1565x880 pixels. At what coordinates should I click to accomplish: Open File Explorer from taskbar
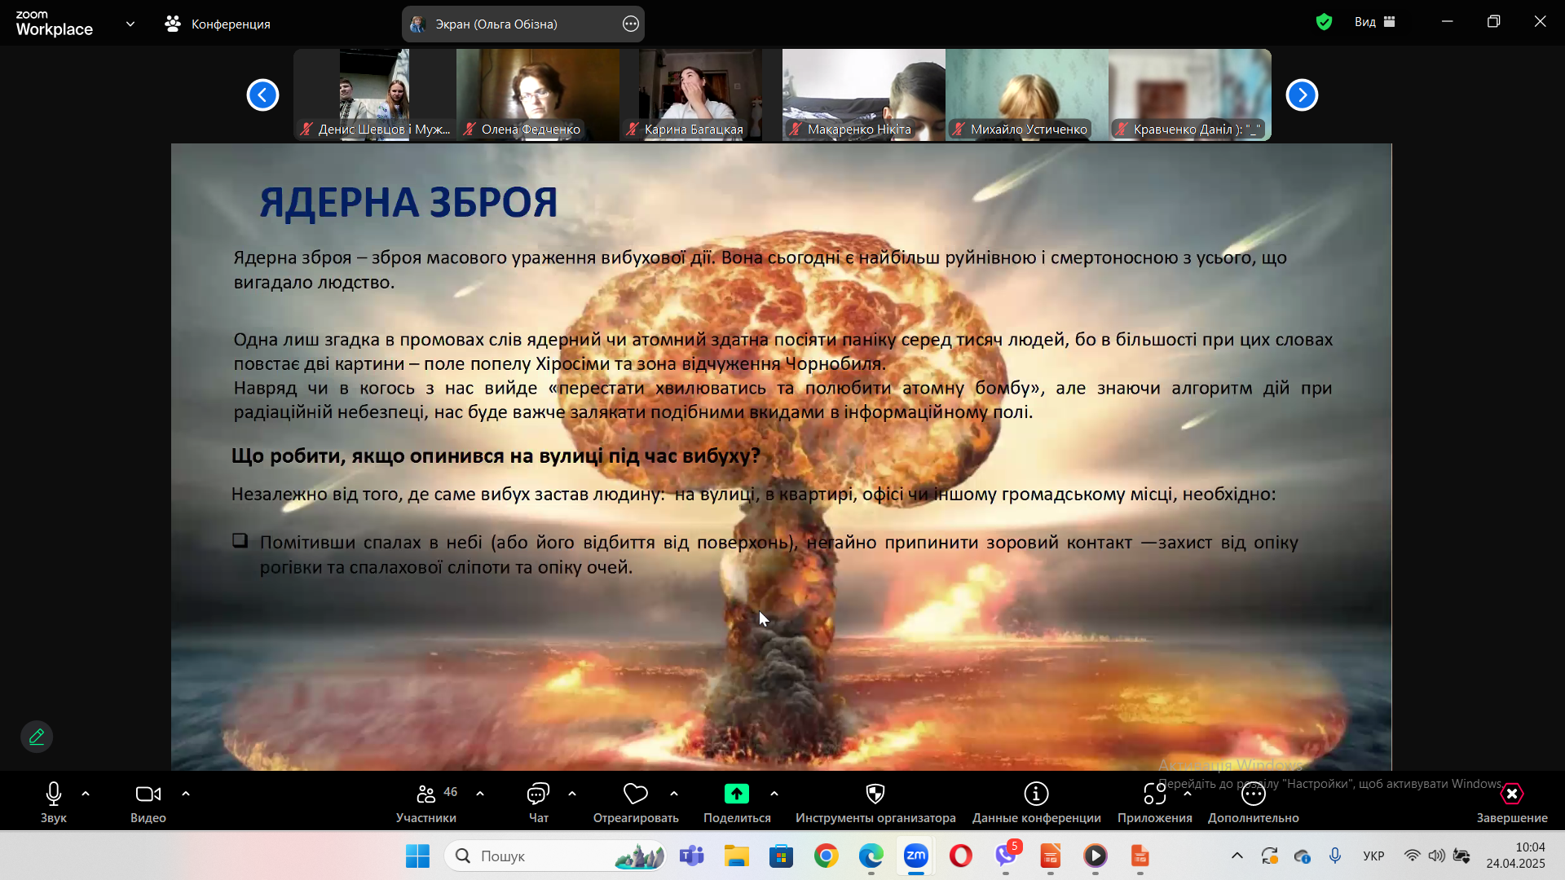click(x=737, y=856)
